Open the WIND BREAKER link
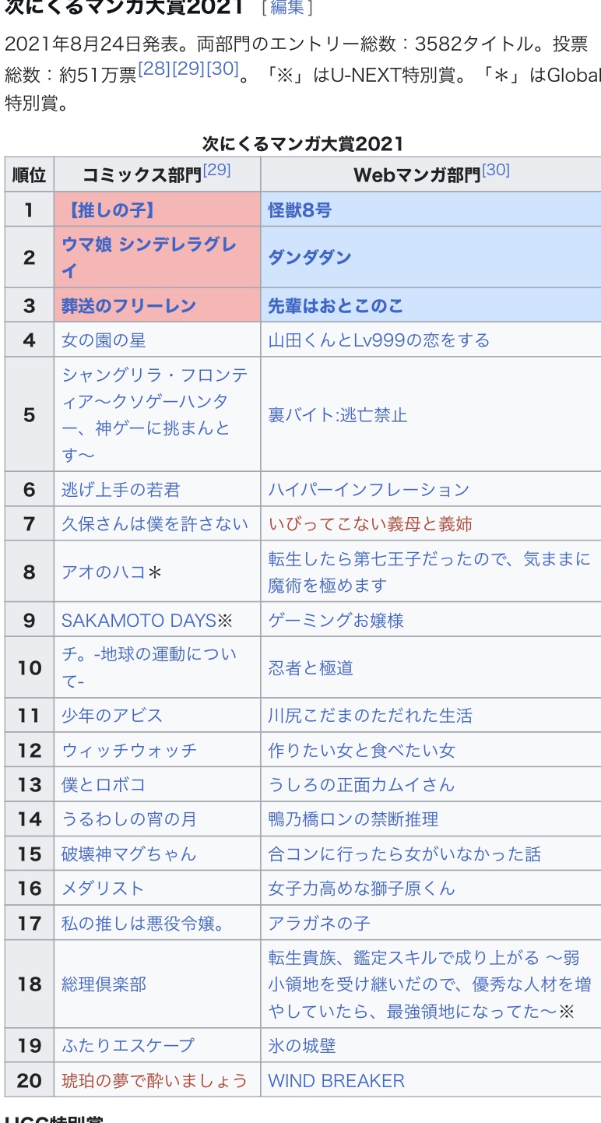The width and height of the screenshot is (601, 1123). click(x=336, y=1081)
